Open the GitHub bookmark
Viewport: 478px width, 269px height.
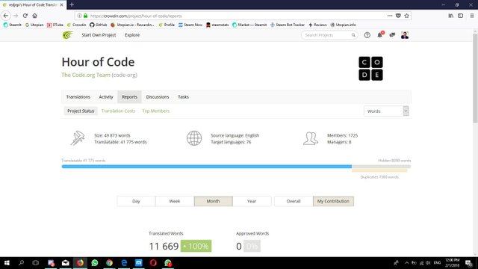[x=98, y=25]
